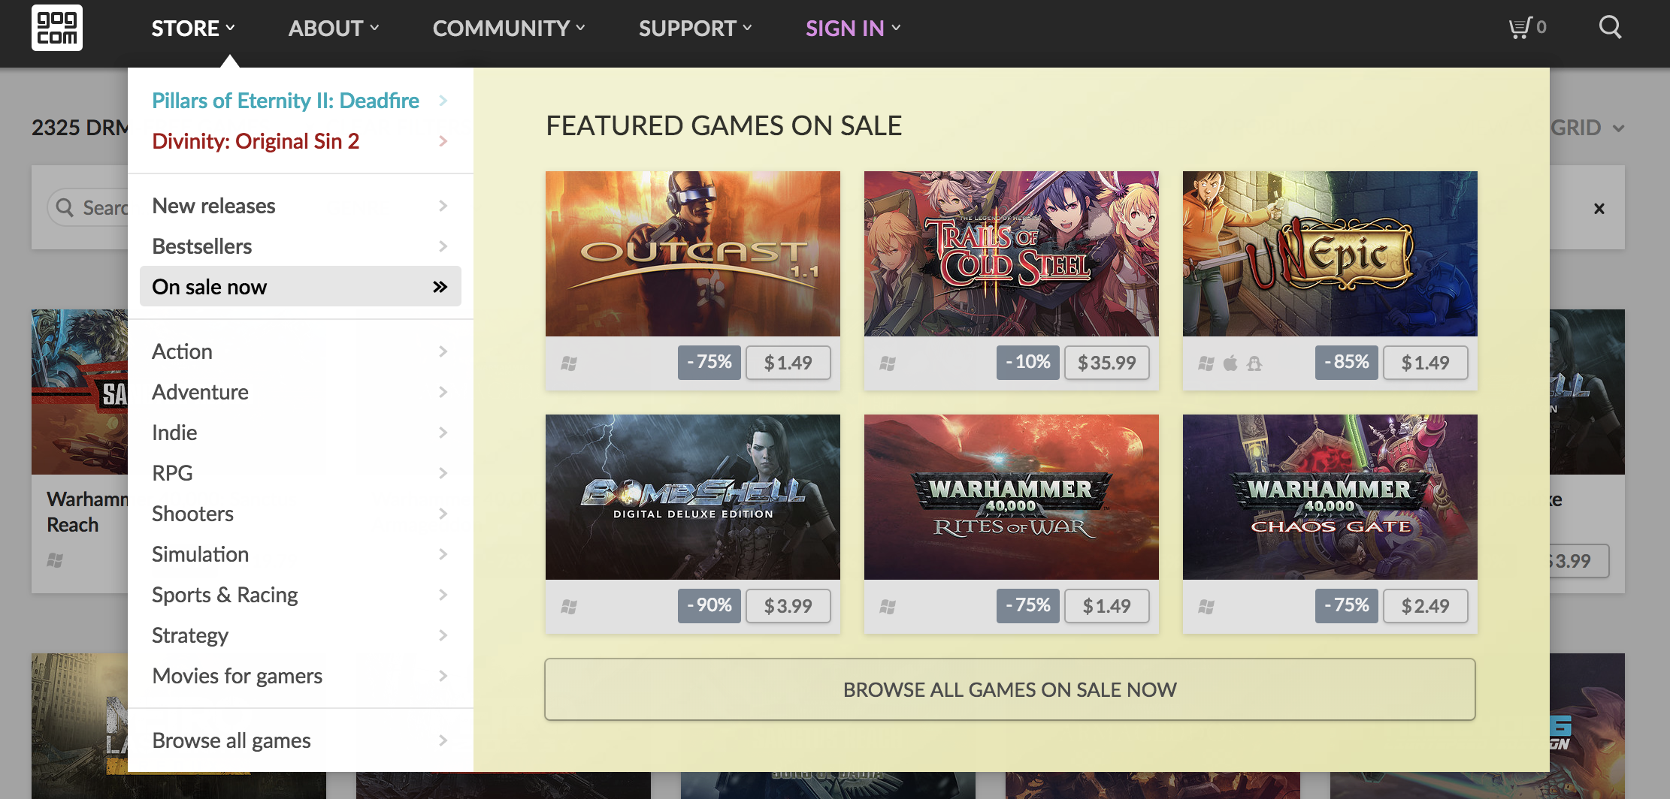Expand the GRID view dropdown
Screen dimensions: 1670x799
pyautogui.click(x=1587, y=128)
